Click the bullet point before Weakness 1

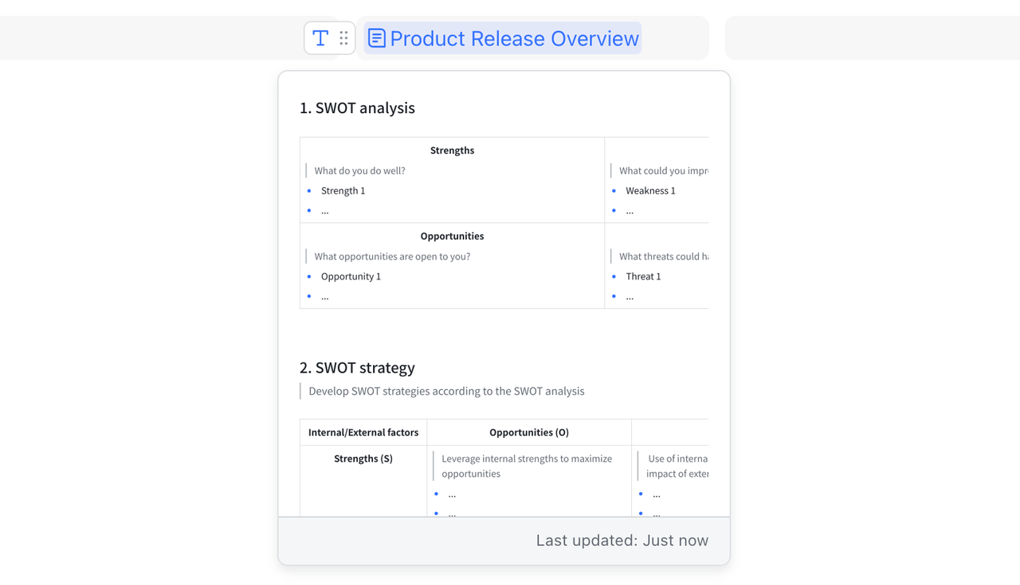click(614, 190)
